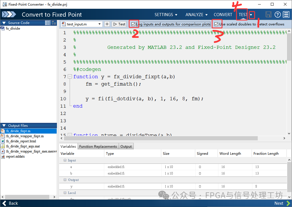Switch to the Function Replacements tab
The width and height of the screenshot is (292, 207).
98,147
